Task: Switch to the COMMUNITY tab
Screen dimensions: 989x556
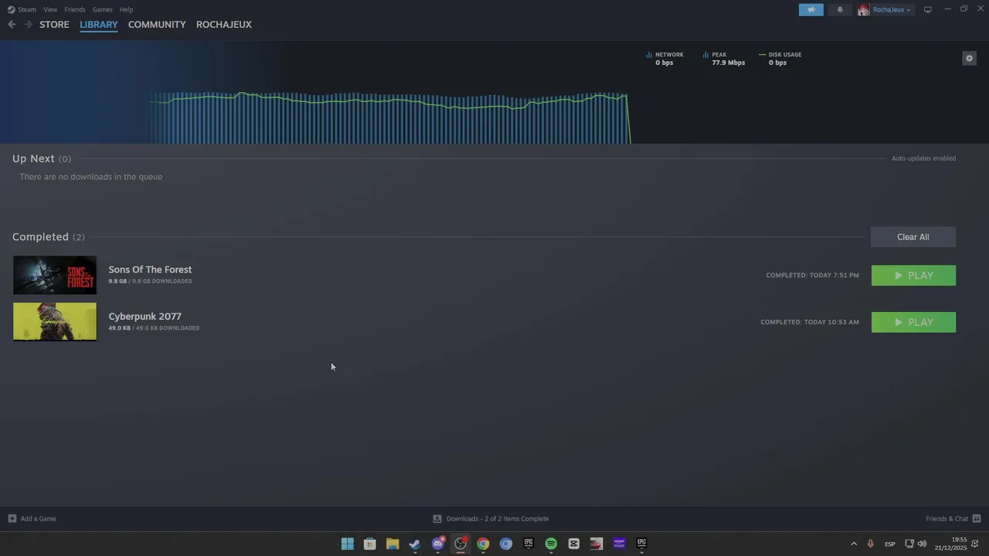Action: point(157,25)
